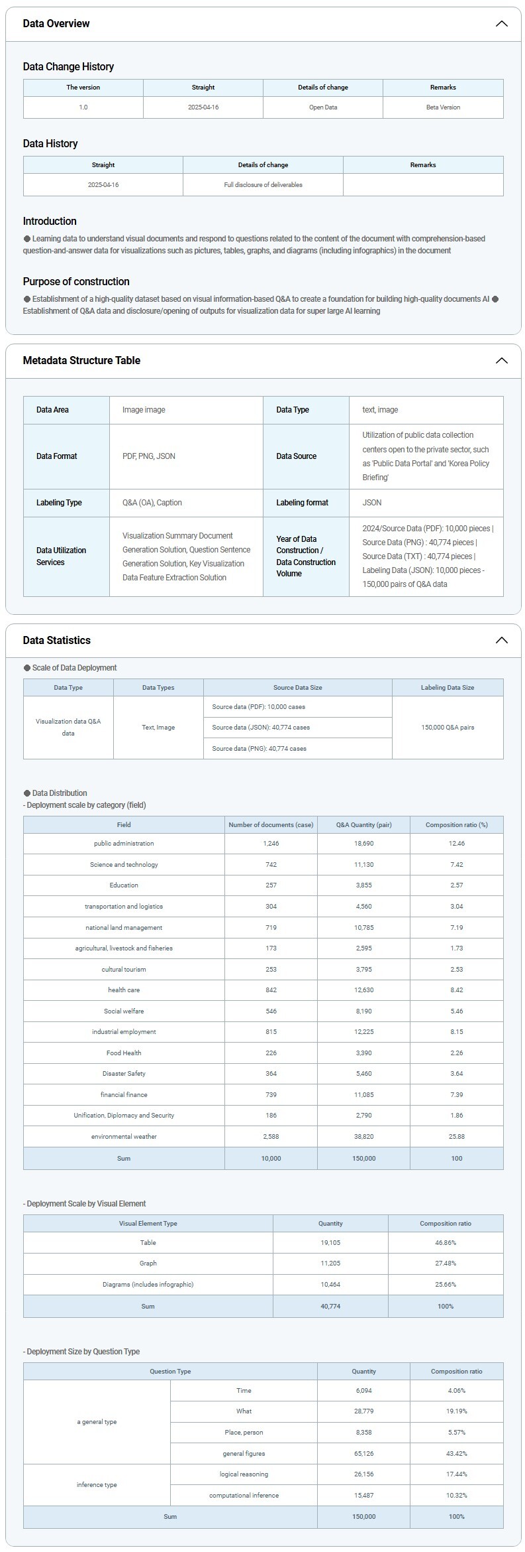Click the Data Overview panel title
The image size is (525, 1552).
(x=56, y=24)
